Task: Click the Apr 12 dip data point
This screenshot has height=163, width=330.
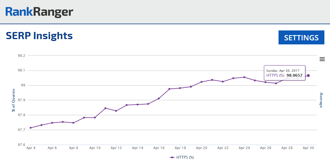Action: pos(116,111)
